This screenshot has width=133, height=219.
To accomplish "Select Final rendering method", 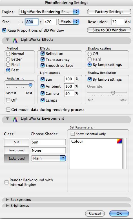I will click(8, 65).
